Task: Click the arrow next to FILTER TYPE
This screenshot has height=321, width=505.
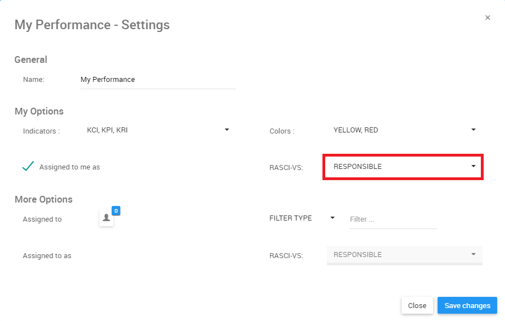Action: [333, 218]
